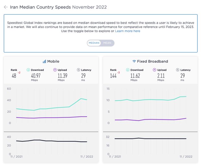
Task: Click the Mobile Latency icon
Action: pyautogui.click(x=79, y=70)
